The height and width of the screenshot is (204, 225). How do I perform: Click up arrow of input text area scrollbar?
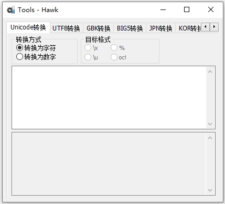click(x=210, y=72)
